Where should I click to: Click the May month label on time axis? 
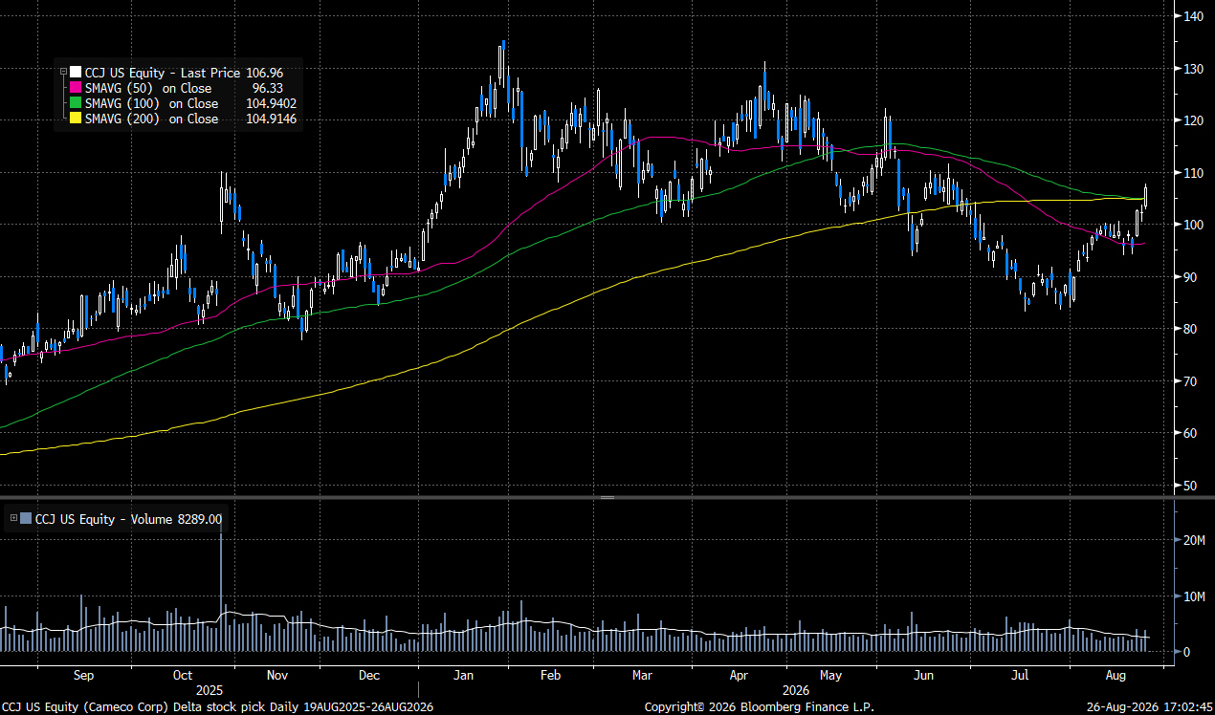pyautogui.click(x=830, y=676)
